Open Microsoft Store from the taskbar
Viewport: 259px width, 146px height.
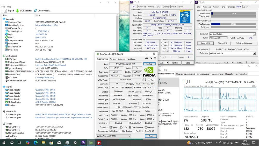click(51, 143)
